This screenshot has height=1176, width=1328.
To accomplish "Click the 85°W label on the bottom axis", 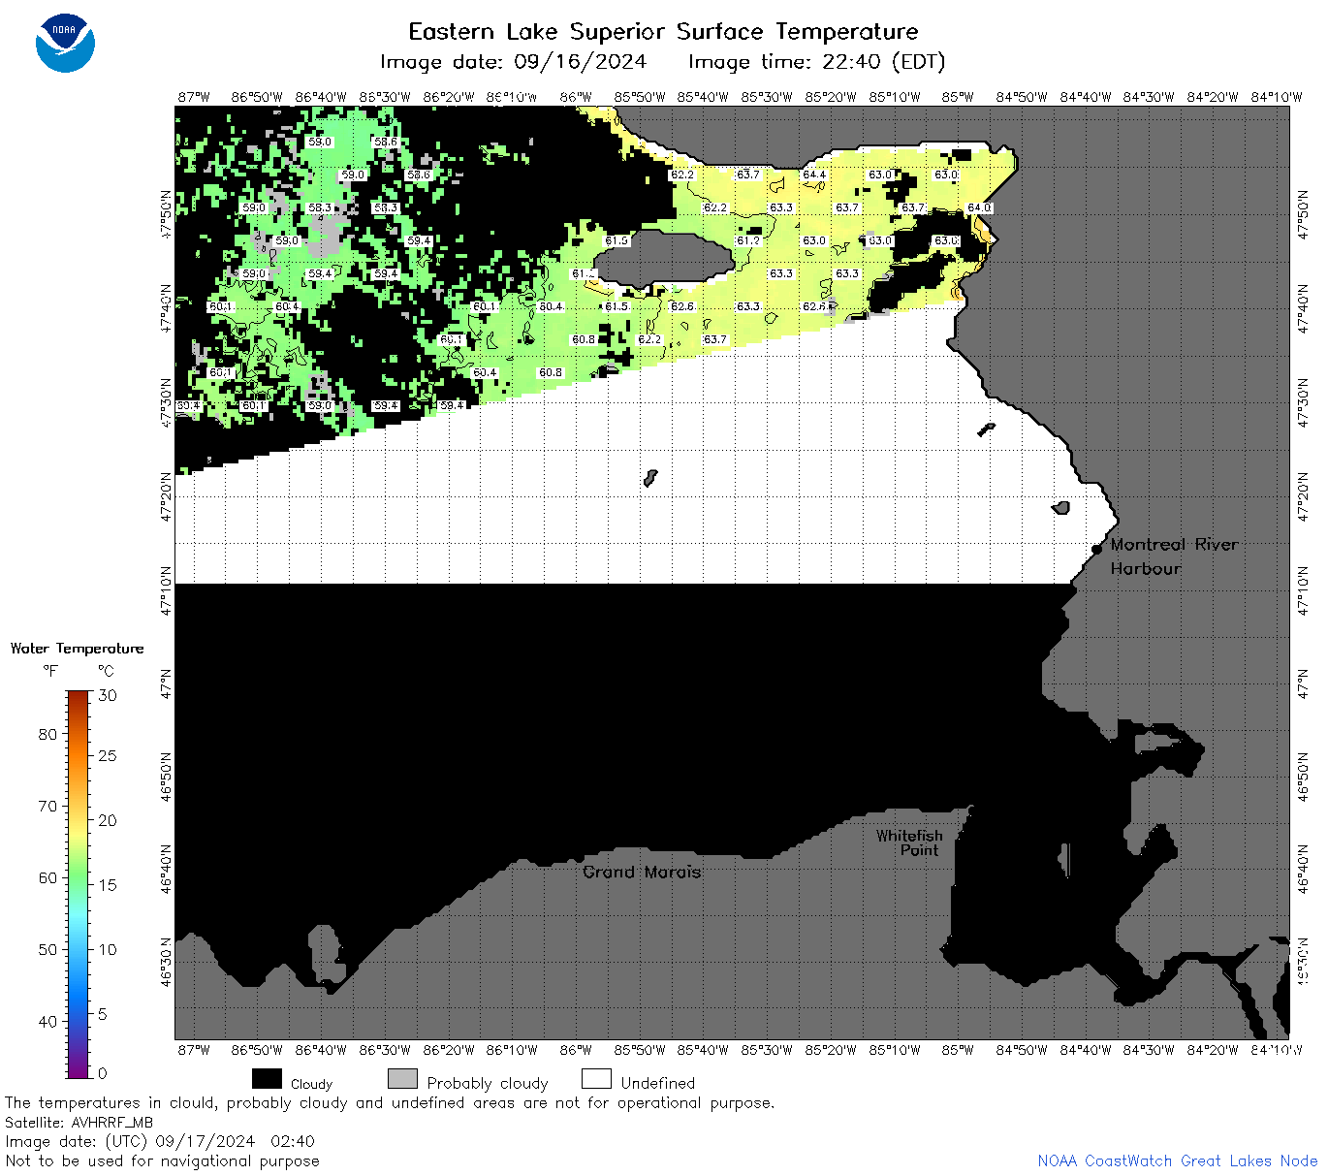I will (x=958, y=1049).
